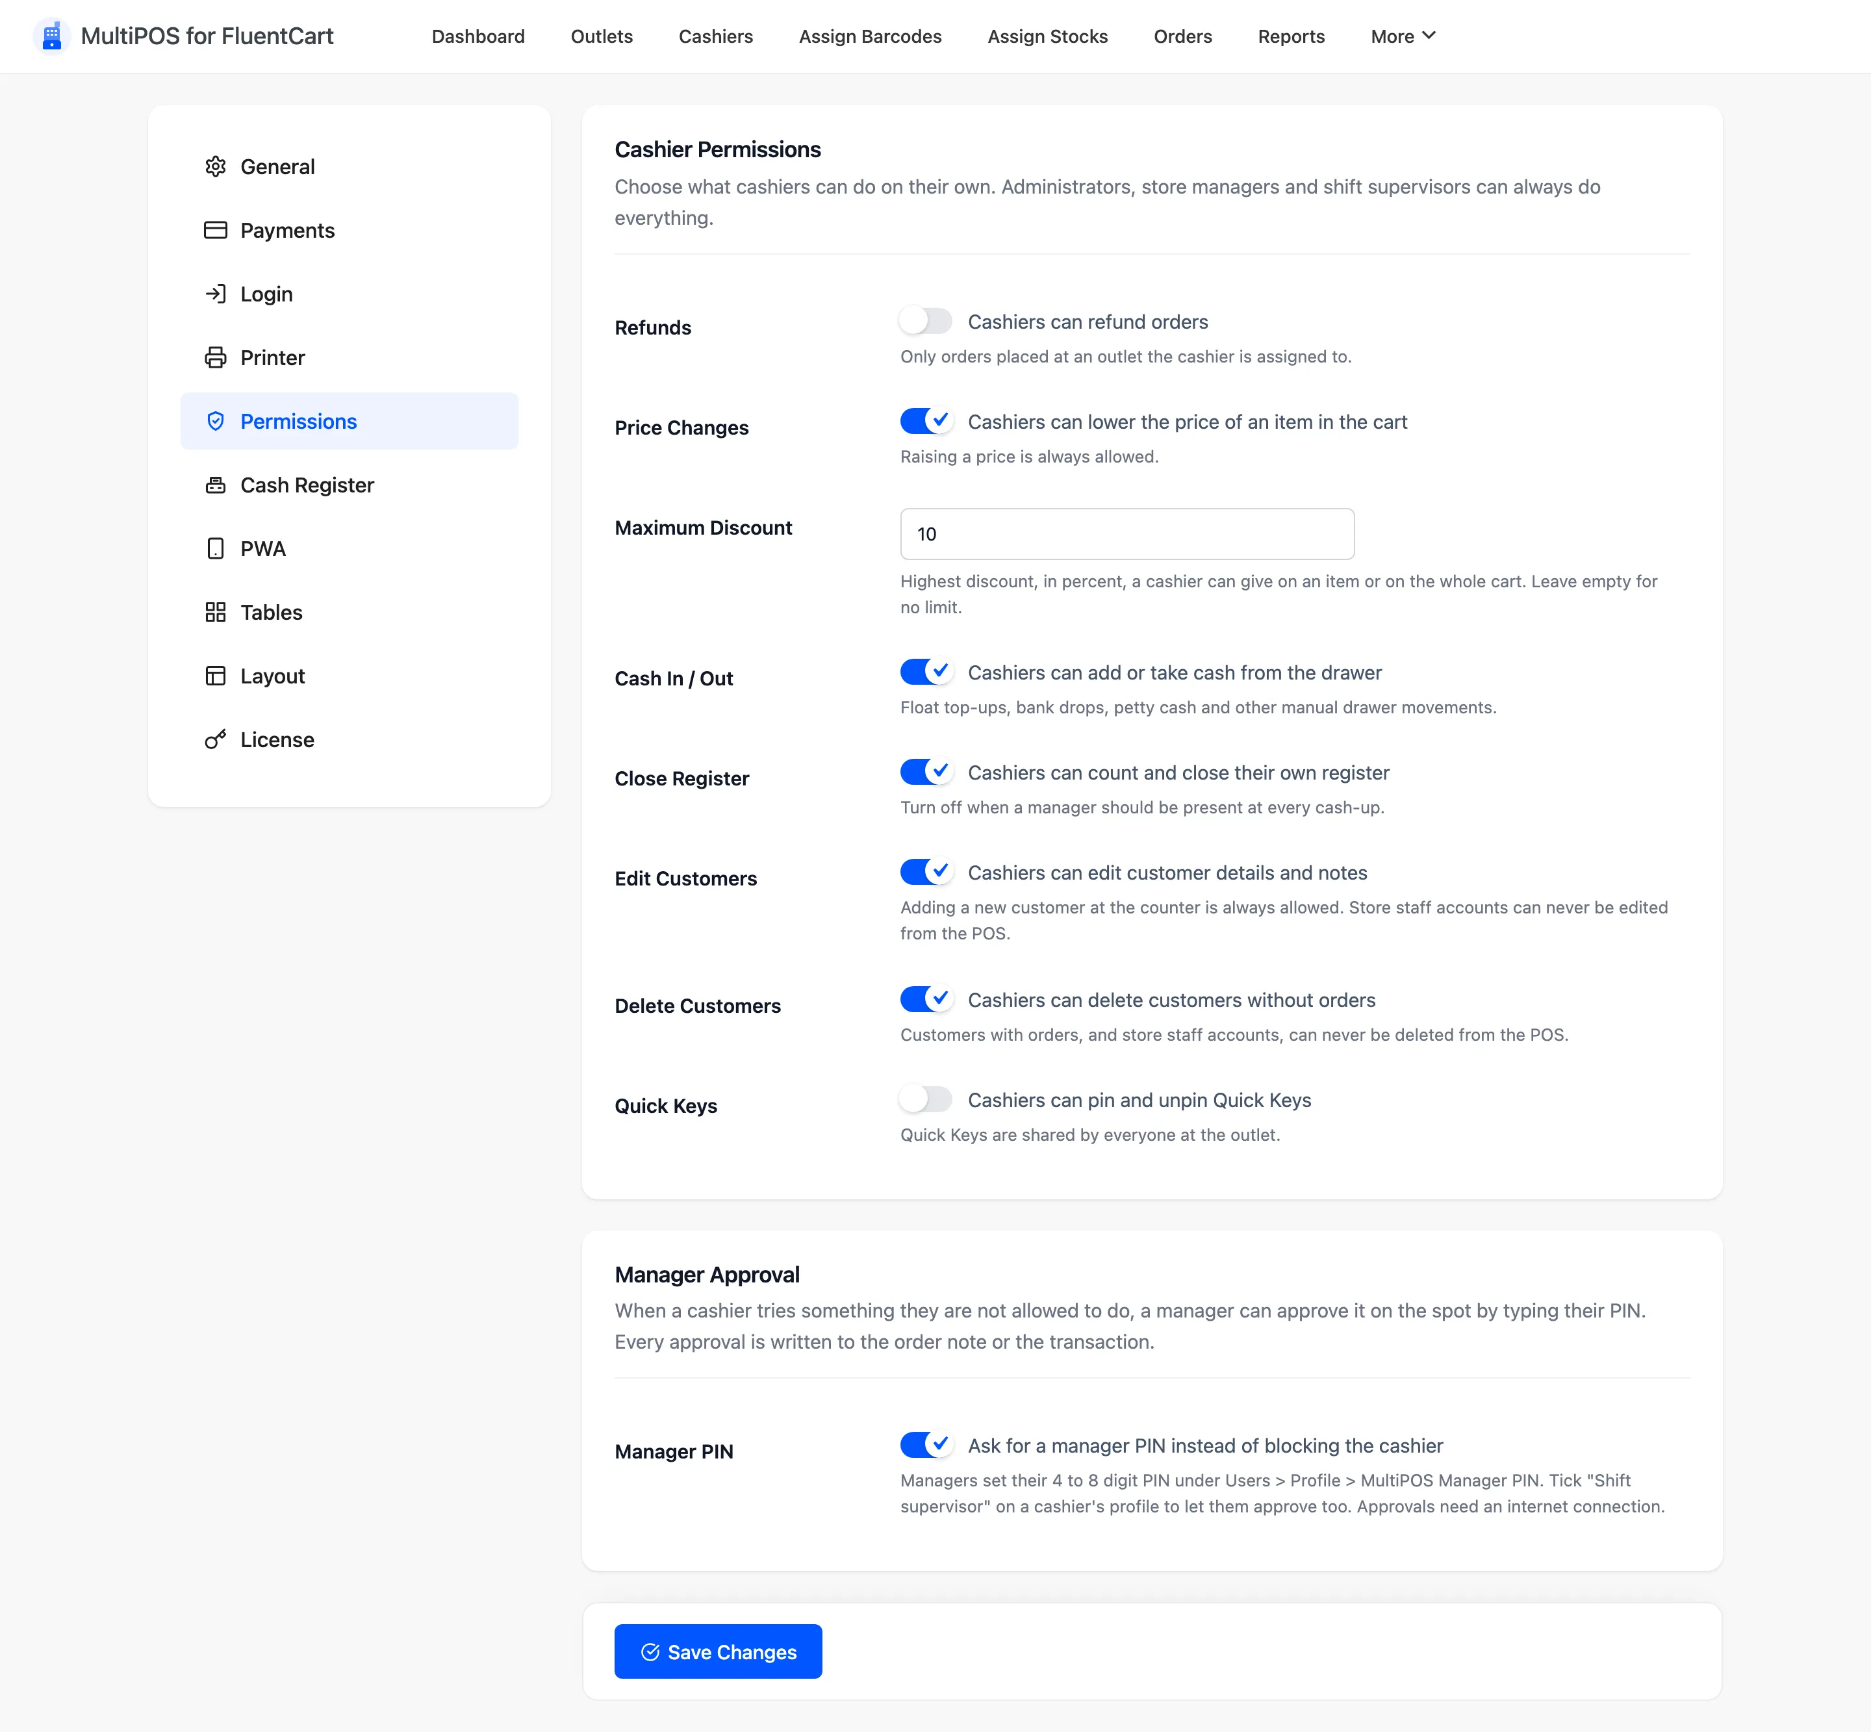Click the grid icon beside Tables

tap(216, 613)
